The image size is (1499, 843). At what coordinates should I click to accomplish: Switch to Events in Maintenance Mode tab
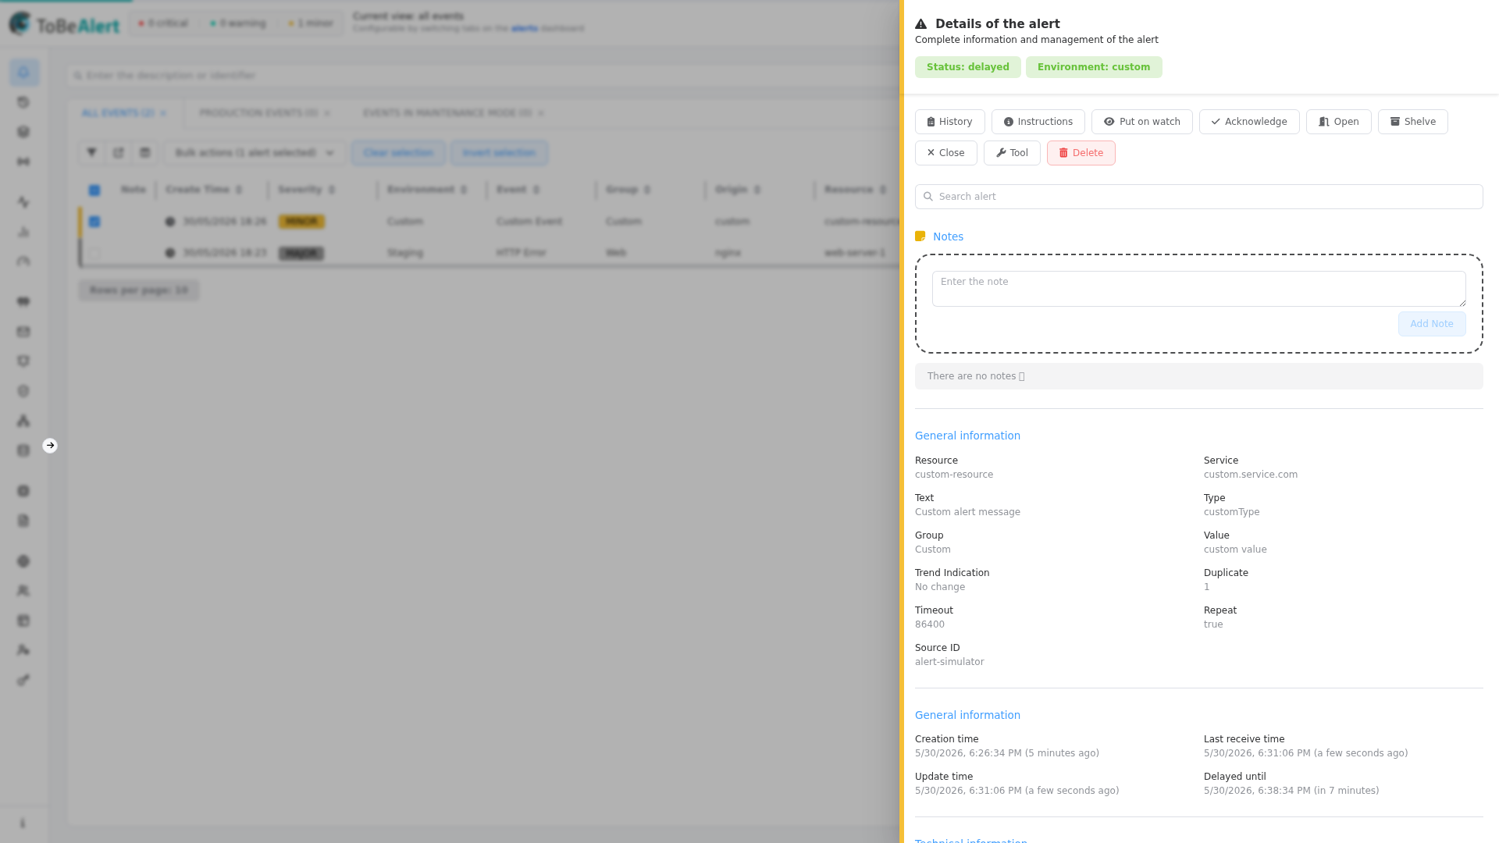(x=447, y=113)
